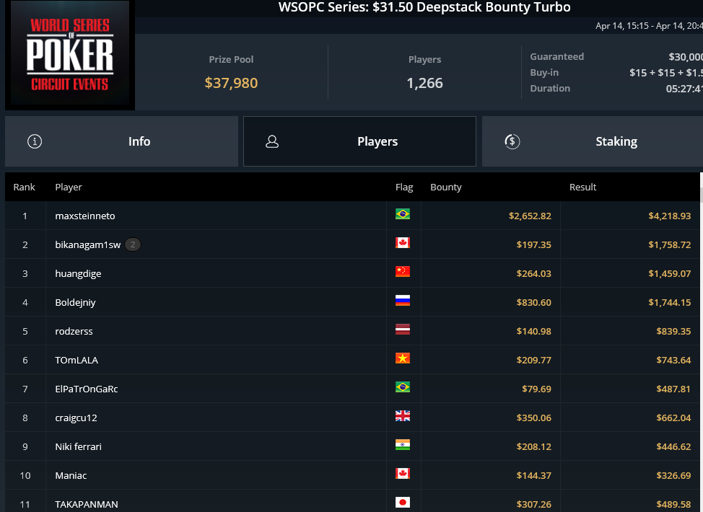
Task: Click the UK flag for craigcu12
Action: (403, 416)
